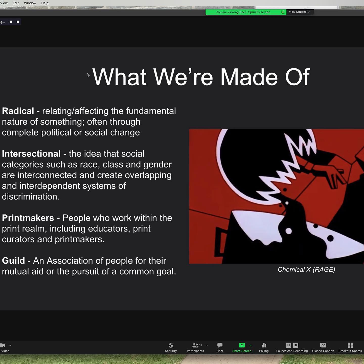Expand the View Options dropdown

pyautogui.click(x=299, y=12)
